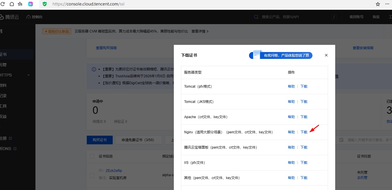Screen dimensions: 392x190
Task: Click the 购买证书 button
Action: click(100, 140)
